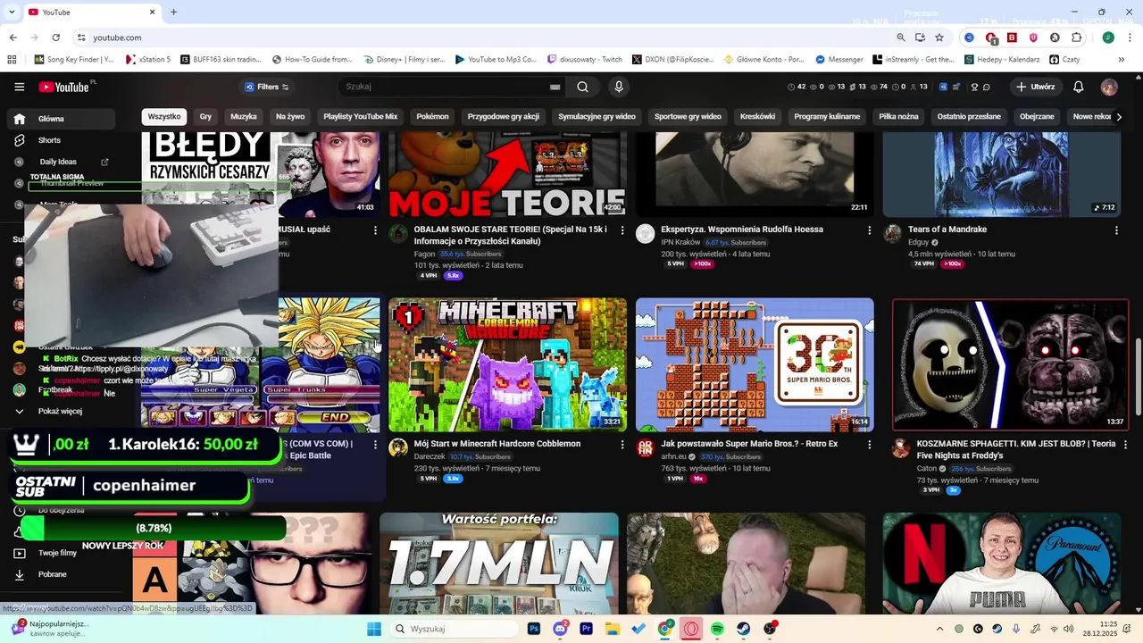The height and width of the screenshot is (643, 1143).
Task: Select the Przygodowe gry akcji chip
Action: 504,116
